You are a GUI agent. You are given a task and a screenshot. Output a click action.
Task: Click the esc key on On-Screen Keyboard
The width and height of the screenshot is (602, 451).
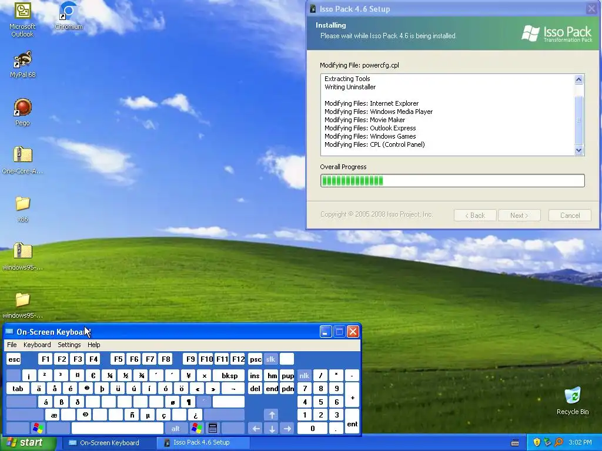pyautogui.click(x=14, y=359)
